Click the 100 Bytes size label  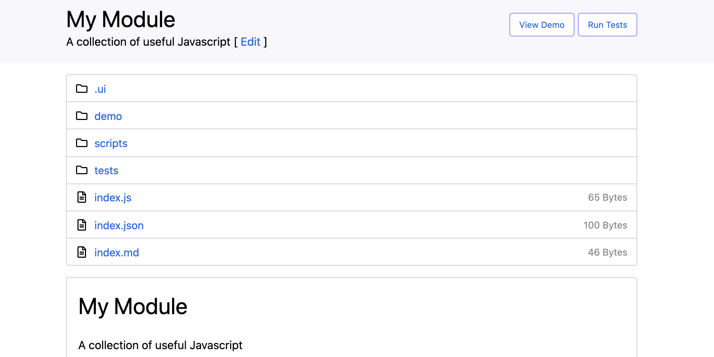605,225
